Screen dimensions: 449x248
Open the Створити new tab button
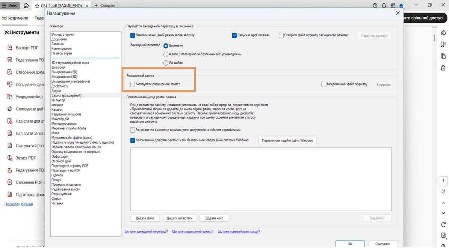point(105,5)
